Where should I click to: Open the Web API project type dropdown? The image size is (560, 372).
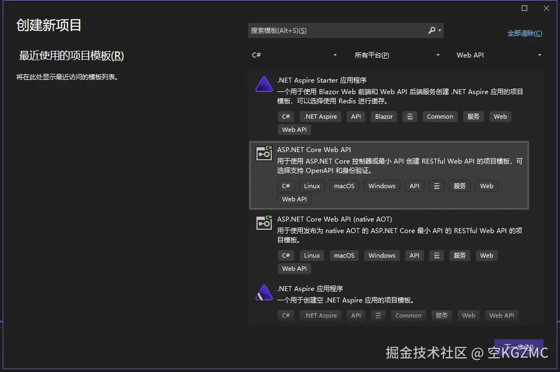pyautogui.click(x=539, y=55)
